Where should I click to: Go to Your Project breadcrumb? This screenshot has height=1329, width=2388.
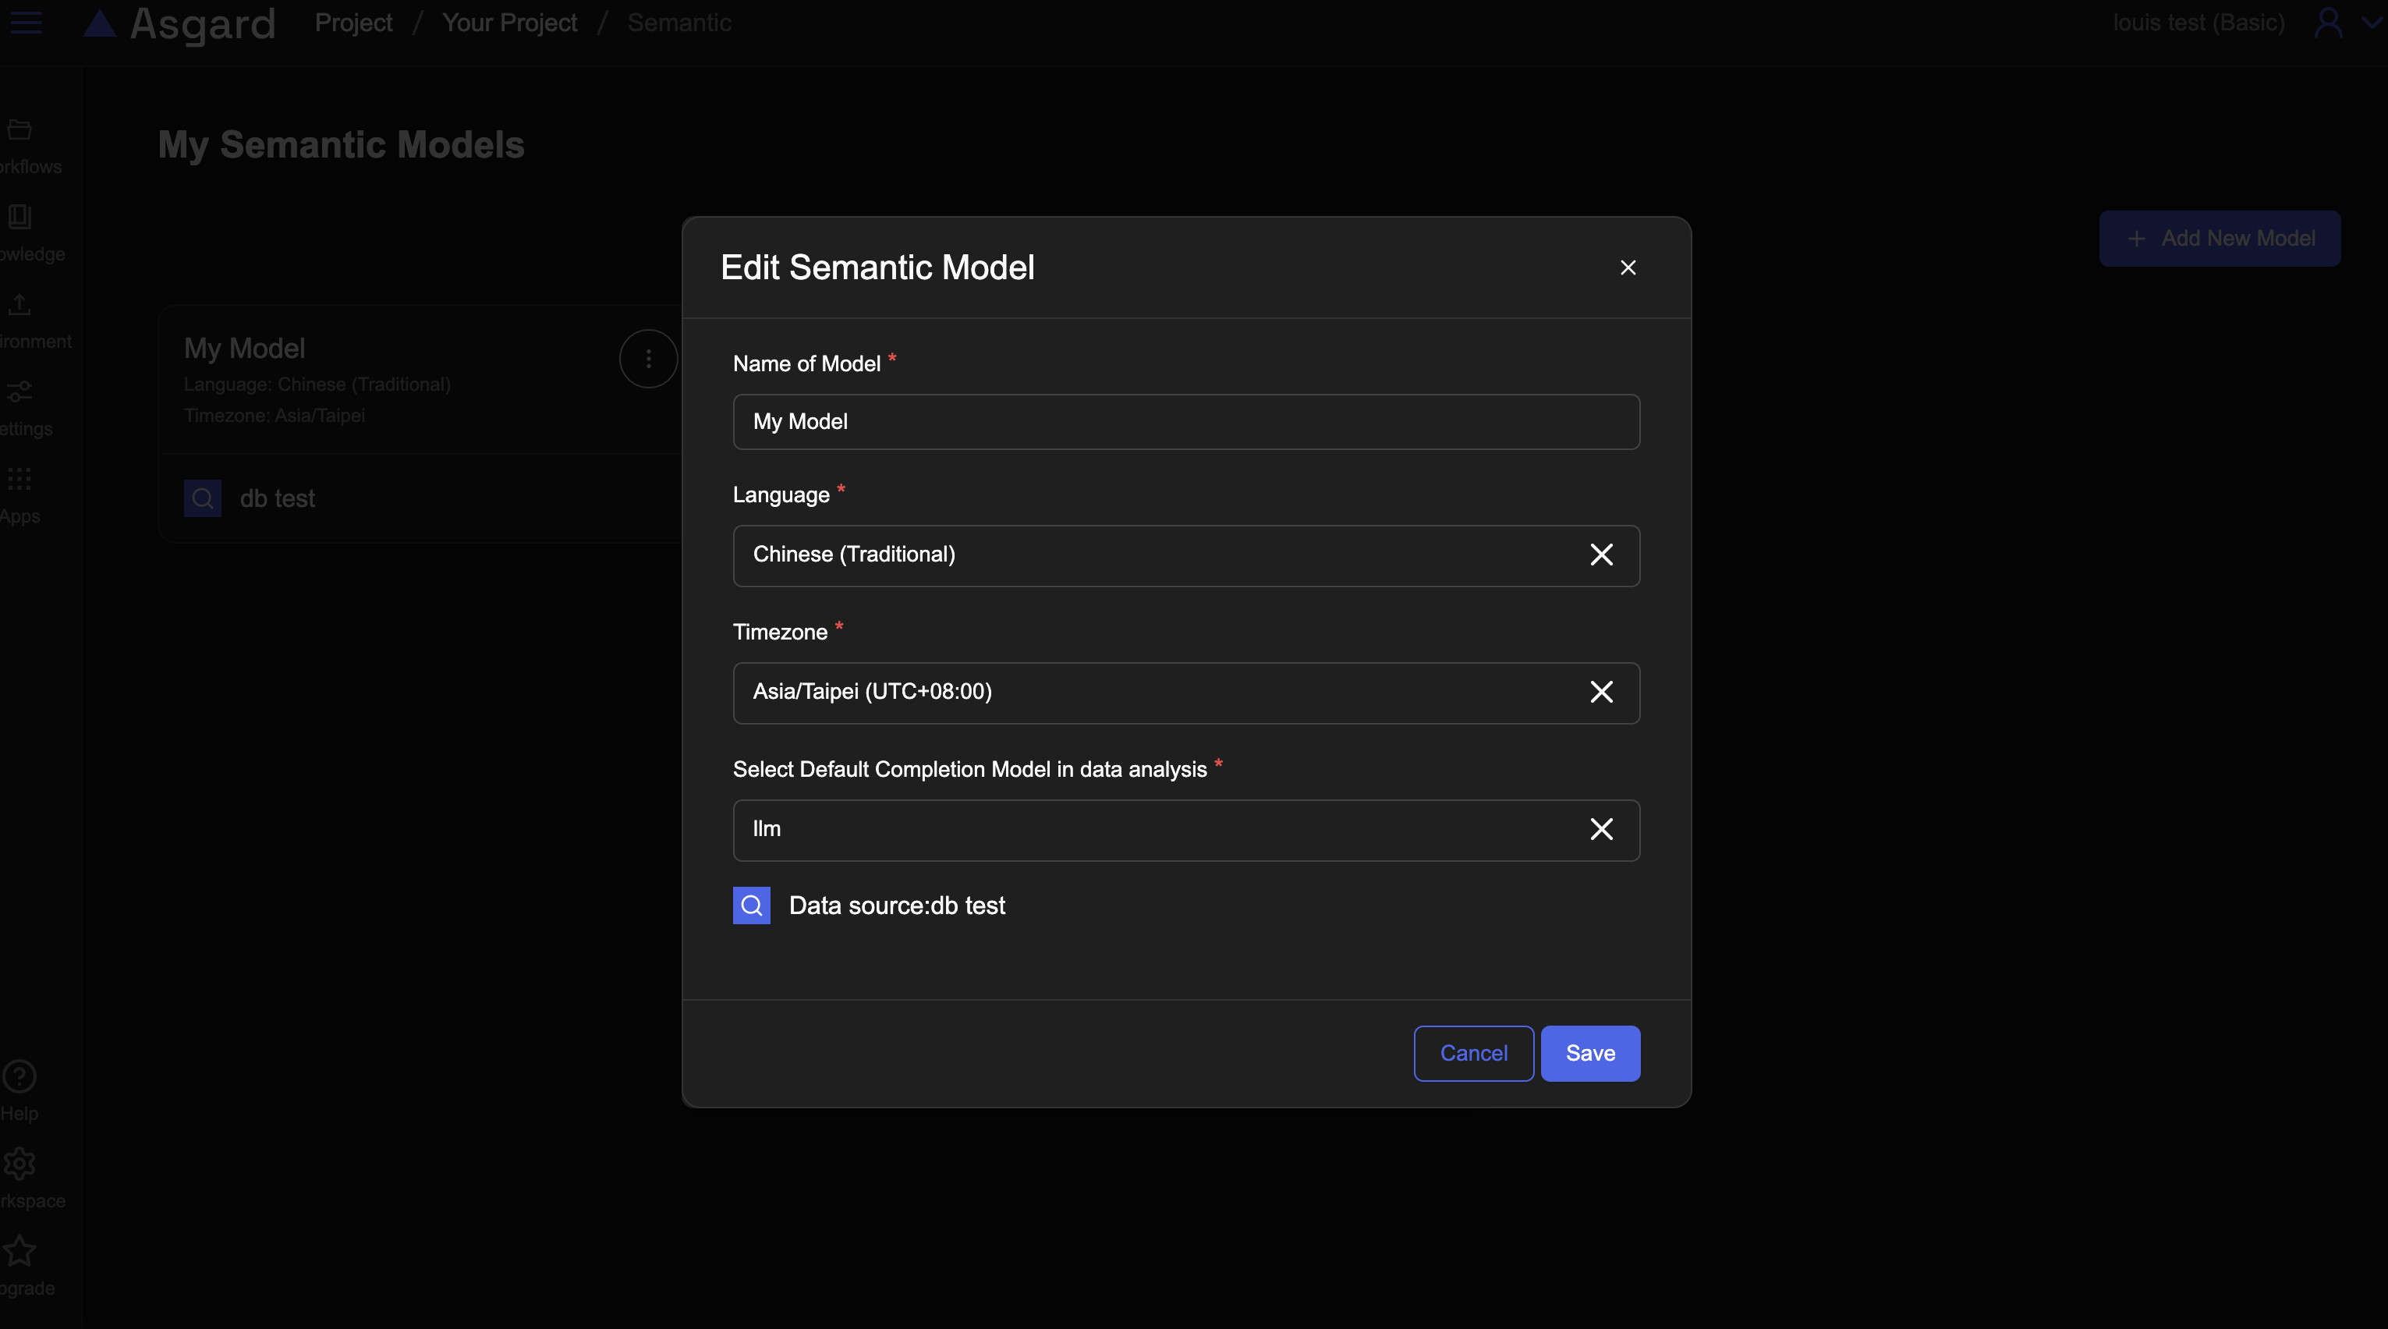[x=509, y=23]
